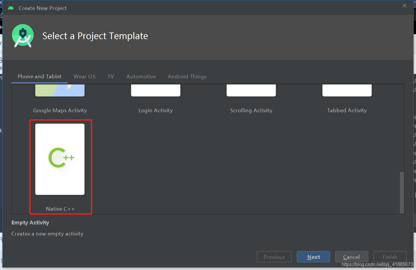Choose the Scrolling Activity template

[251, 90]
